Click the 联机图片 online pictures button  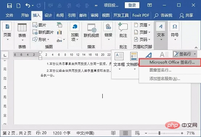pyautogui.click(x=43, y=32)
